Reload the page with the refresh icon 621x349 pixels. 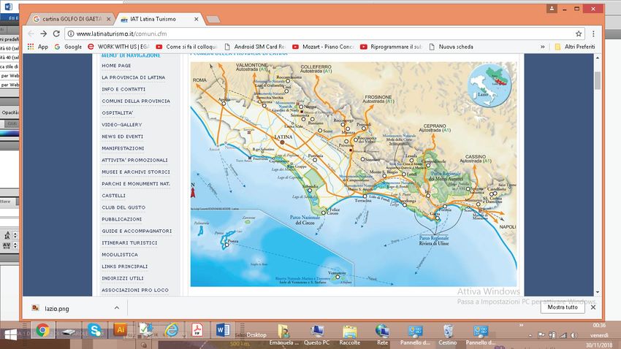pos(56,34)
